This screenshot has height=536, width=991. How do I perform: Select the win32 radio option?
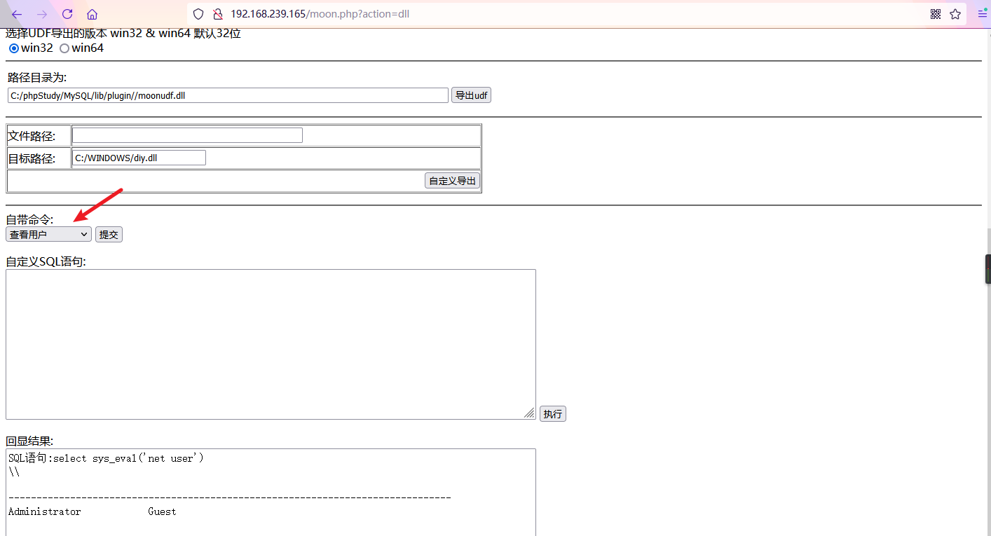coord(13,48)
